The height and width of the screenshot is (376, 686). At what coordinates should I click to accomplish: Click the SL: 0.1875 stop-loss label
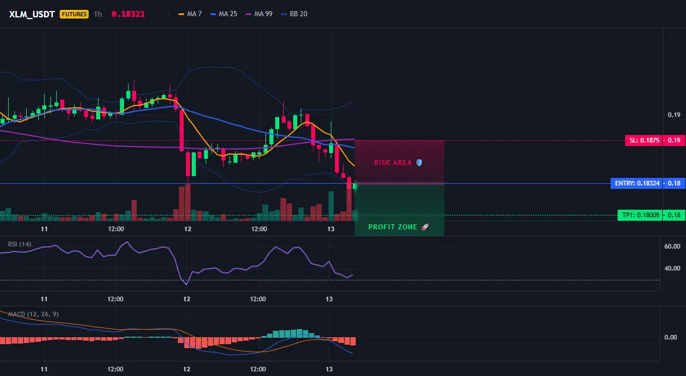tap(644, 141)
